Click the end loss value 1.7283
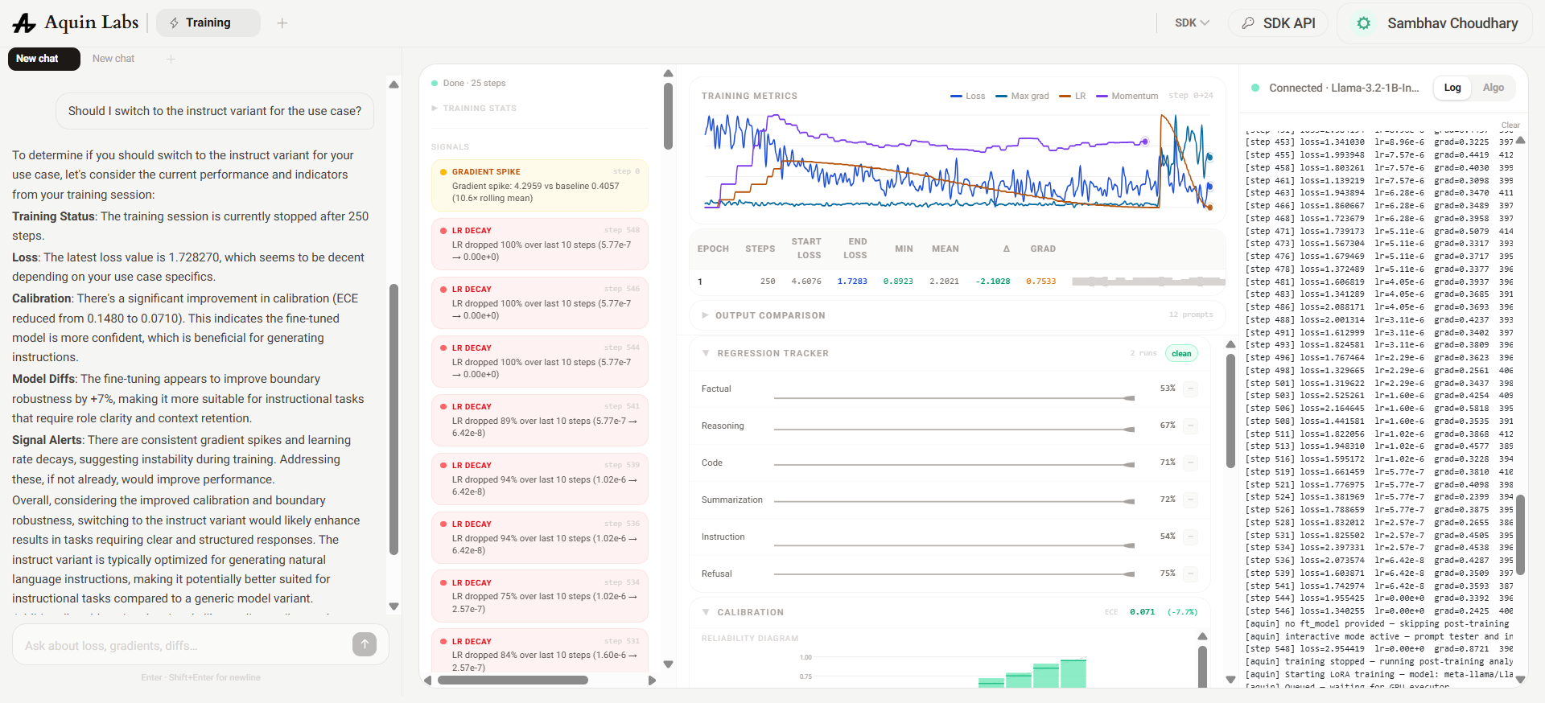The height and width of the screenshot is (703, 1545). [x=851, y=282]
